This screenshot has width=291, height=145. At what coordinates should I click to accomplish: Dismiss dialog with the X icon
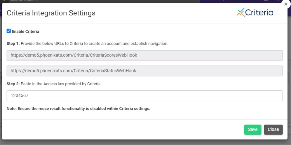pos(286,4)
